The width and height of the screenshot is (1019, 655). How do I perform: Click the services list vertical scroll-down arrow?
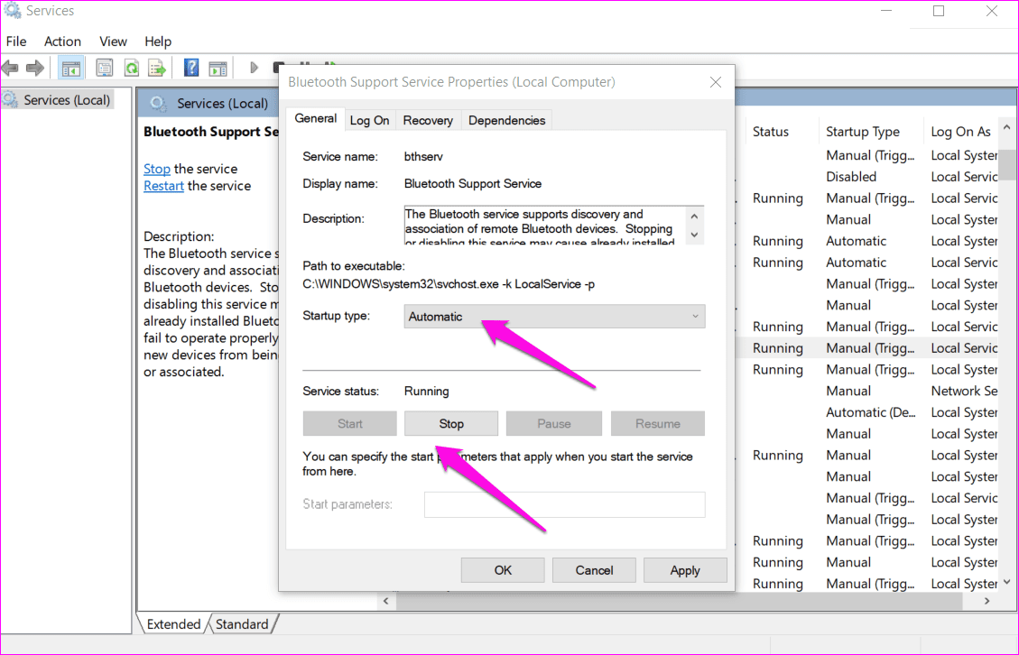pyautogui.click(x=1007, y=582)
